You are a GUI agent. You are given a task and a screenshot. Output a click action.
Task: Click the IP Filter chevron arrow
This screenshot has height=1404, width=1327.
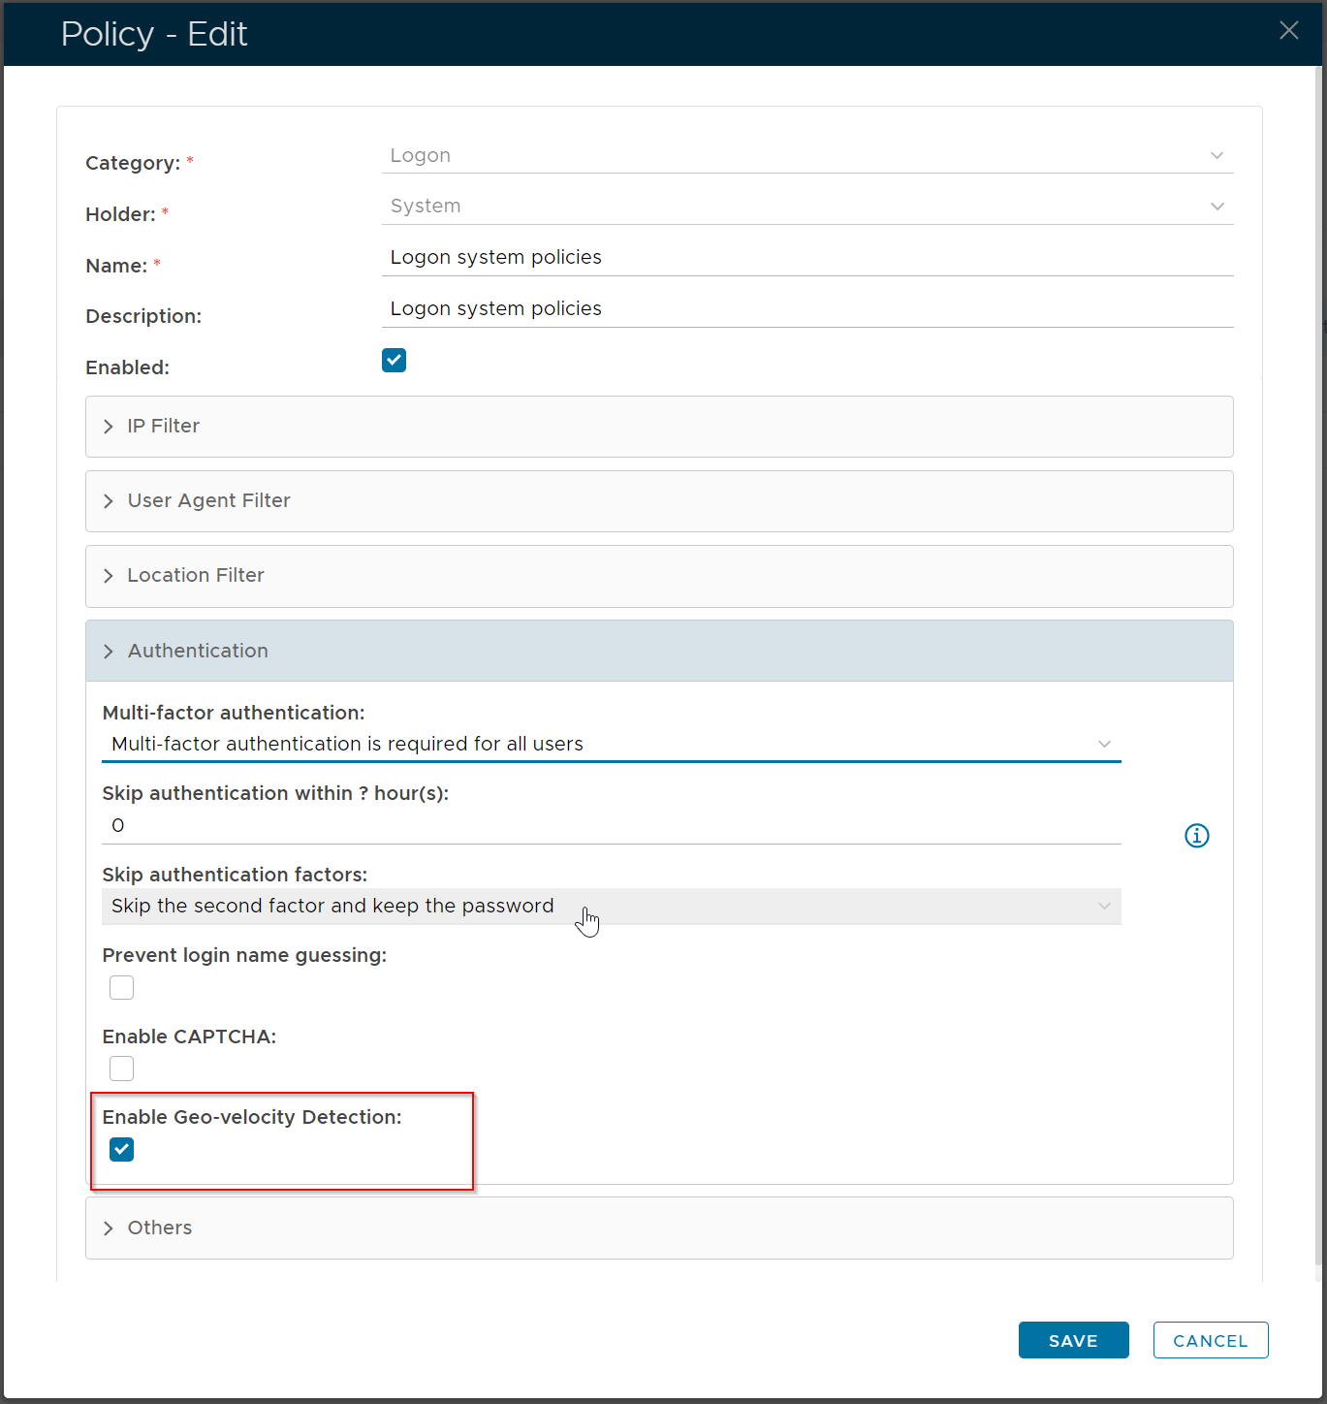pyautogui.click(x=109, y=427)
